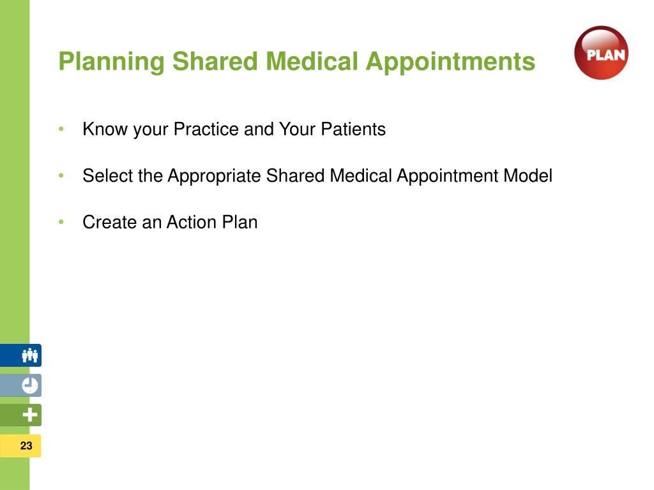Viewport: 654px width, 490px height.
Task: Click bullet dot before Create an Action Plan
Action: click(x=61, y=222)
